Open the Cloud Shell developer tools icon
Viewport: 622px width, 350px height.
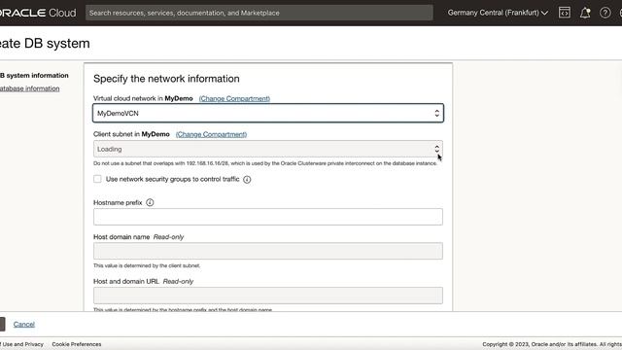click(564, 13)
